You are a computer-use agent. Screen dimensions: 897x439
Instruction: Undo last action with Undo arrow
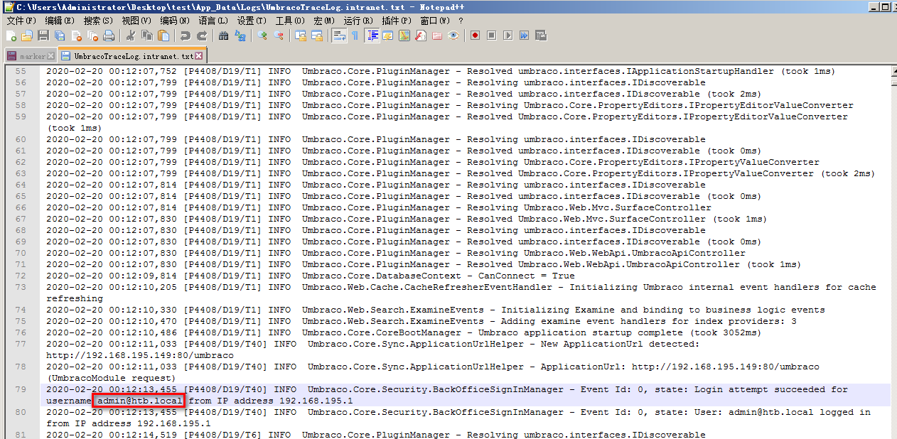tap(186, 36)
